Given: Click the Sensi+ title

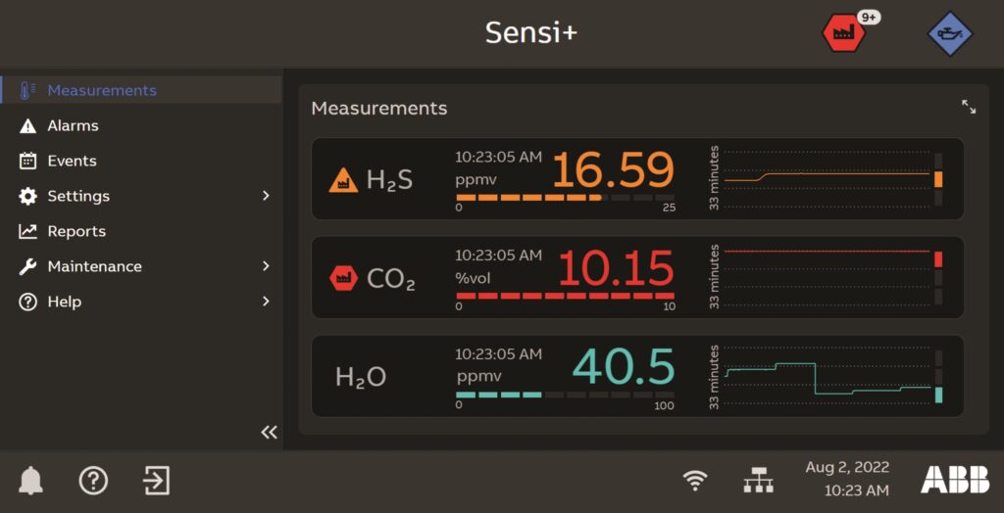Looking at the screenshot, I should click(x=530, y=33).
